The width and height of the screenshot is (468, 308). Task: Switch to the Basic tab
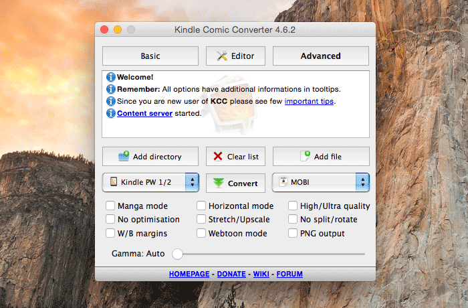tap(150, 56)
